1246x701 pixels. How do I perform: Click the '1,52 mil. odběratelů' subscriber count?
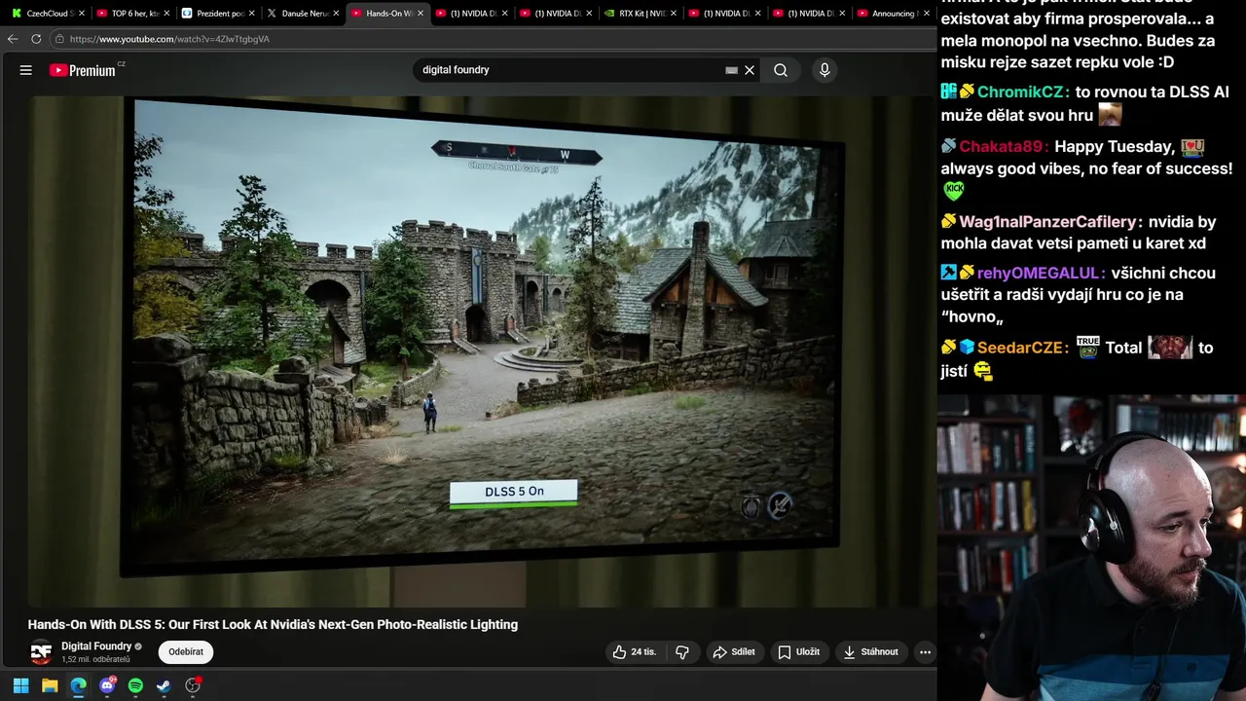(x=95, y=660)
